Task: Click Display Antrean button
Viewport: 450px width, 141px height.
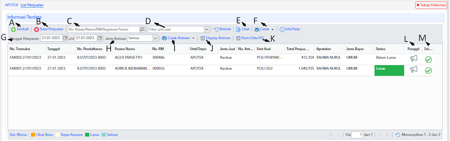Action: pos(215,38)
